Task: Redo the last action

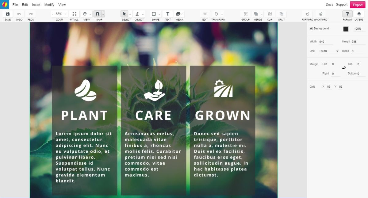Action: click(x=31, y=14)
